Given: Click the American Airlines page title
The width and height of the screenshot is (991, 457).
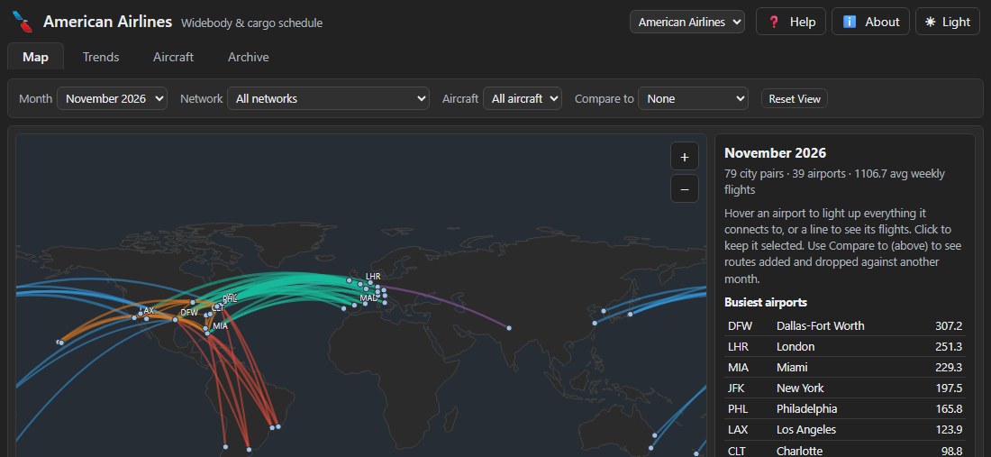Looking at the screenshot, I should click(x=107, y=22).
